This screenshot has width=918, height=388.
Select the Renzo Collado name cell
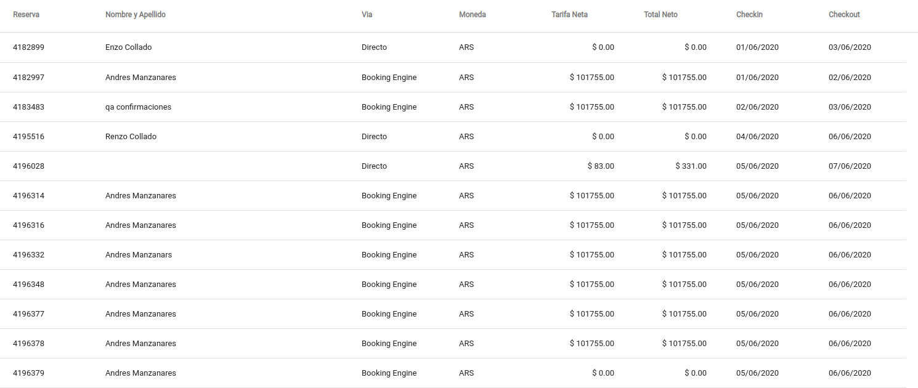click(x=131, y=137)
